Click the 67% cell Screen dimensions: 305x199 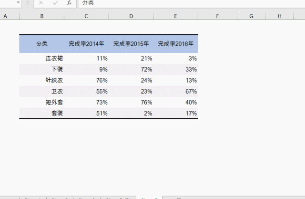tap(175, 91)
